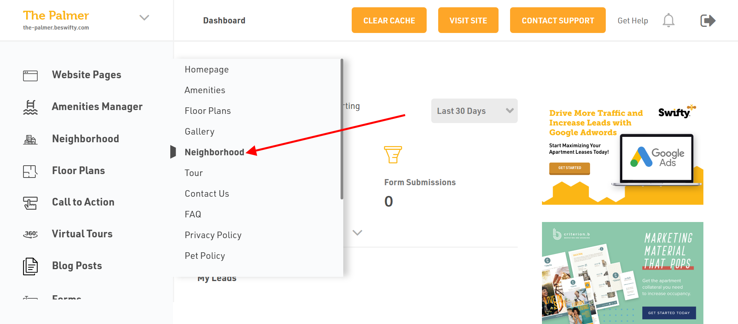This screenshot has width=738, height=324.
Task: Click the Contact Support button
Action: [x=558, y=20]
